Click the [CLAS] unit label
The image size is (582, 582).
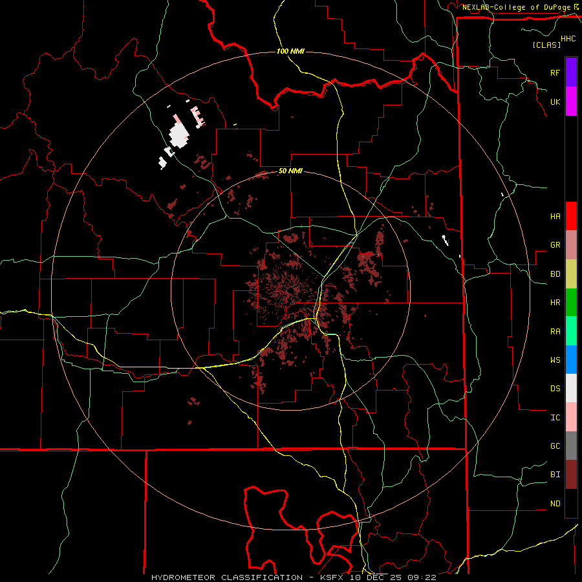coord(546,45)
